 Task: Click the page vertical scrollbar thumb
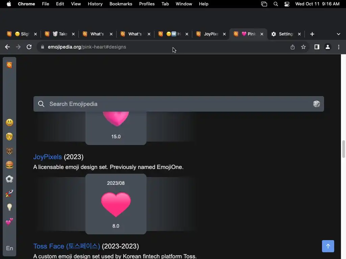point(343,149)
